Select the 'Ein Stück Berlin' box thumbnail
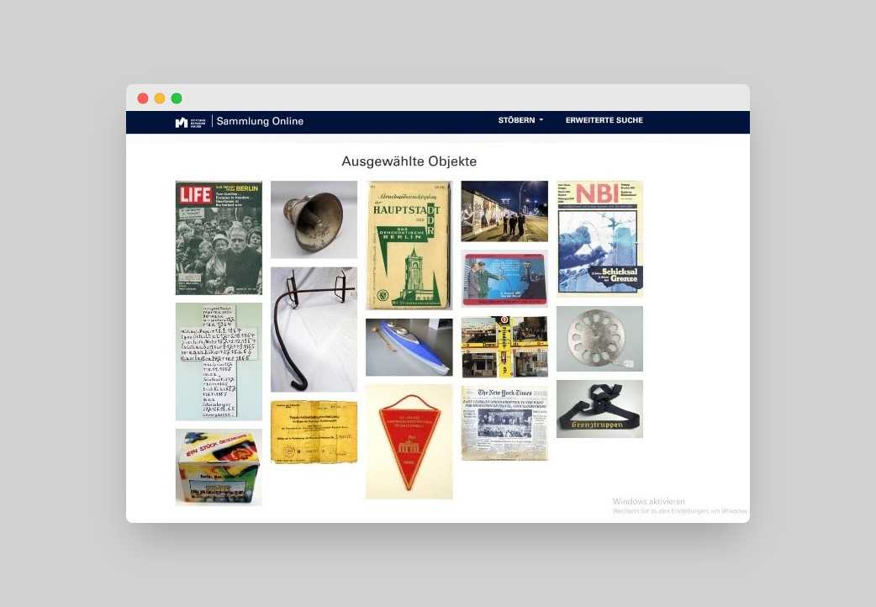 218,467
